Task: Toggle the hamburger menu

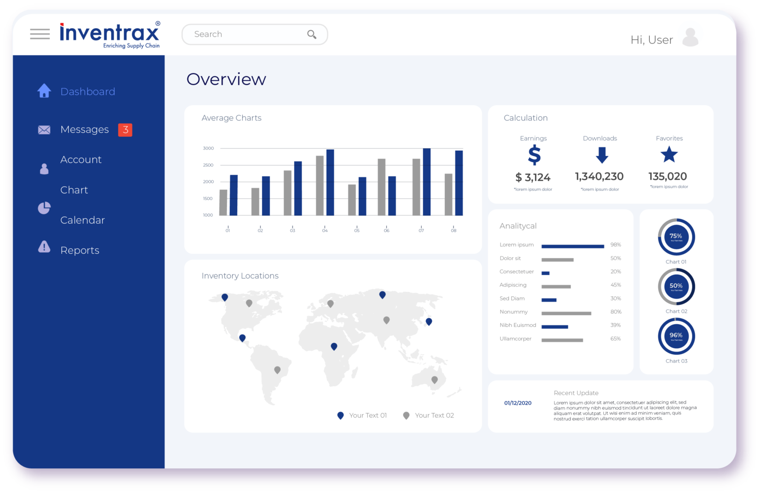Action: point(40,34)
